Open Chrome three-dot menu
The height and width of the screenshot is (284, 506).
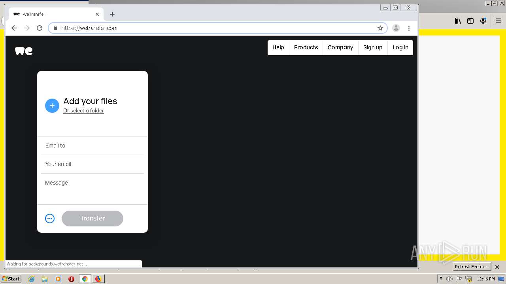coord(409,28)
